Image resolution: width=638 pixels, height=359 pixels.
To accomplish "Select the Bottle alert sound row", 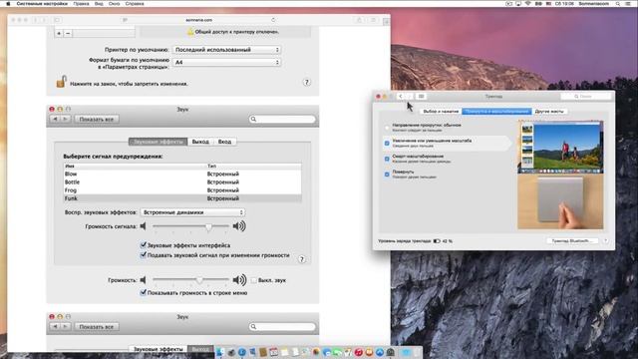I will click(x=182, y=181).
